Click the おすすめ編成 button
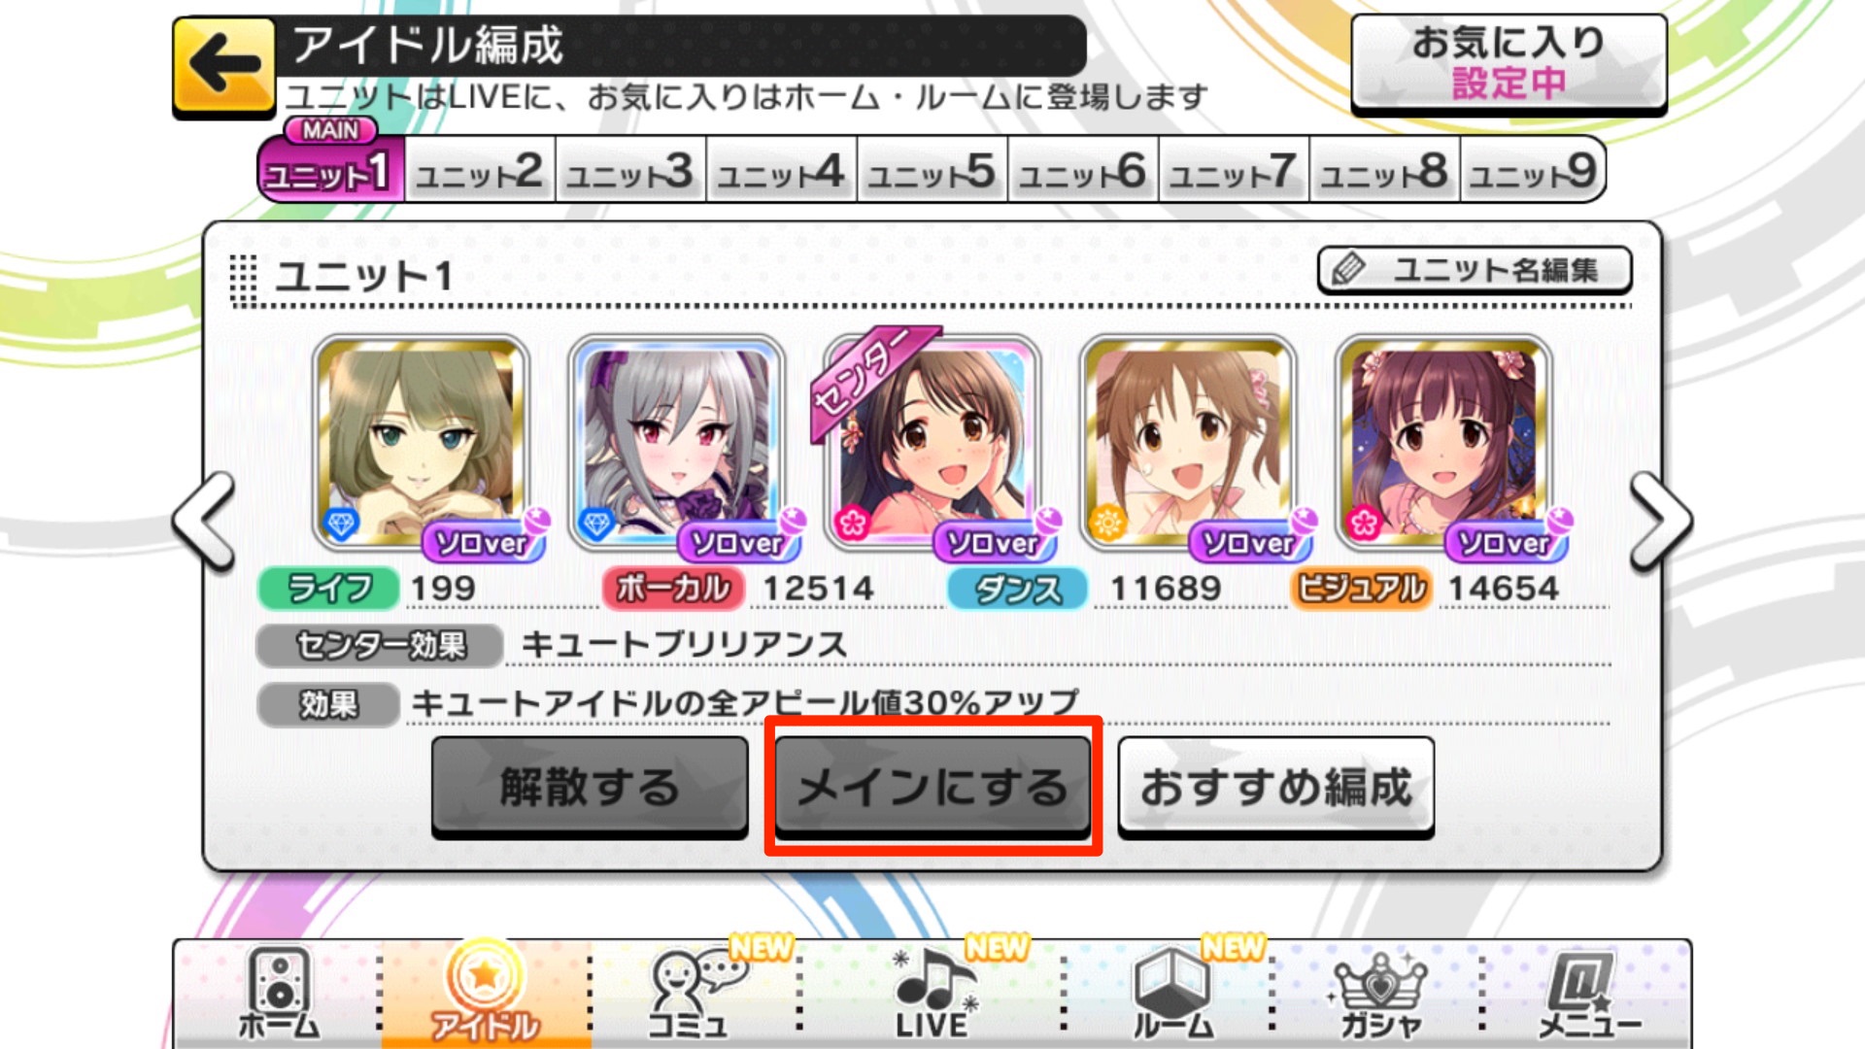This screenshot has width=1865, height=1049. tap(1275, 786)
